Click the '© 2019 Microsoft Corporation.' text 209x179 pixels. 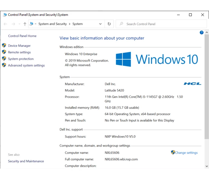tap(87, 61)
